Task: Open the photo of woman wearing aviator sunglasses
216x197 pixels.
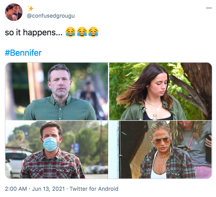Action: tap(161, 150)
